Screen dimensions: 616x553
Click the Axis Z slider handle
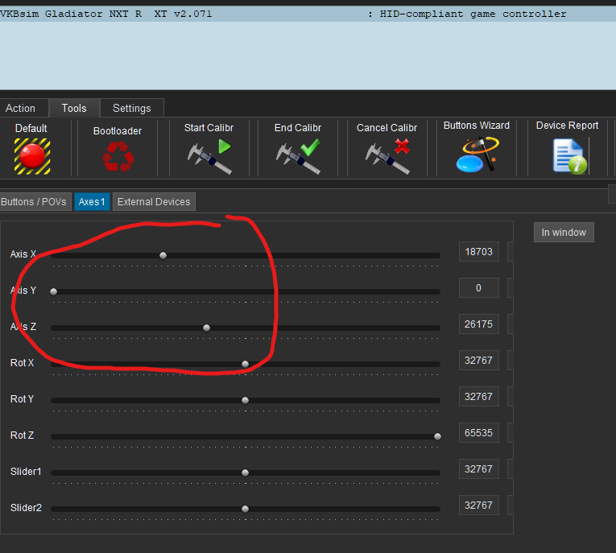[x=207, y=328]
